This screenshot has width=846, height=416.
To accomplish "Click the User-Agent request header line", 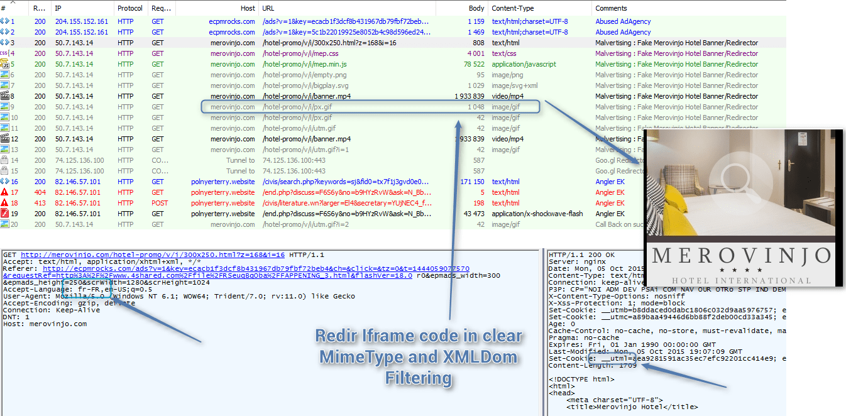I will pyautogui.click(x=179, y=296).
